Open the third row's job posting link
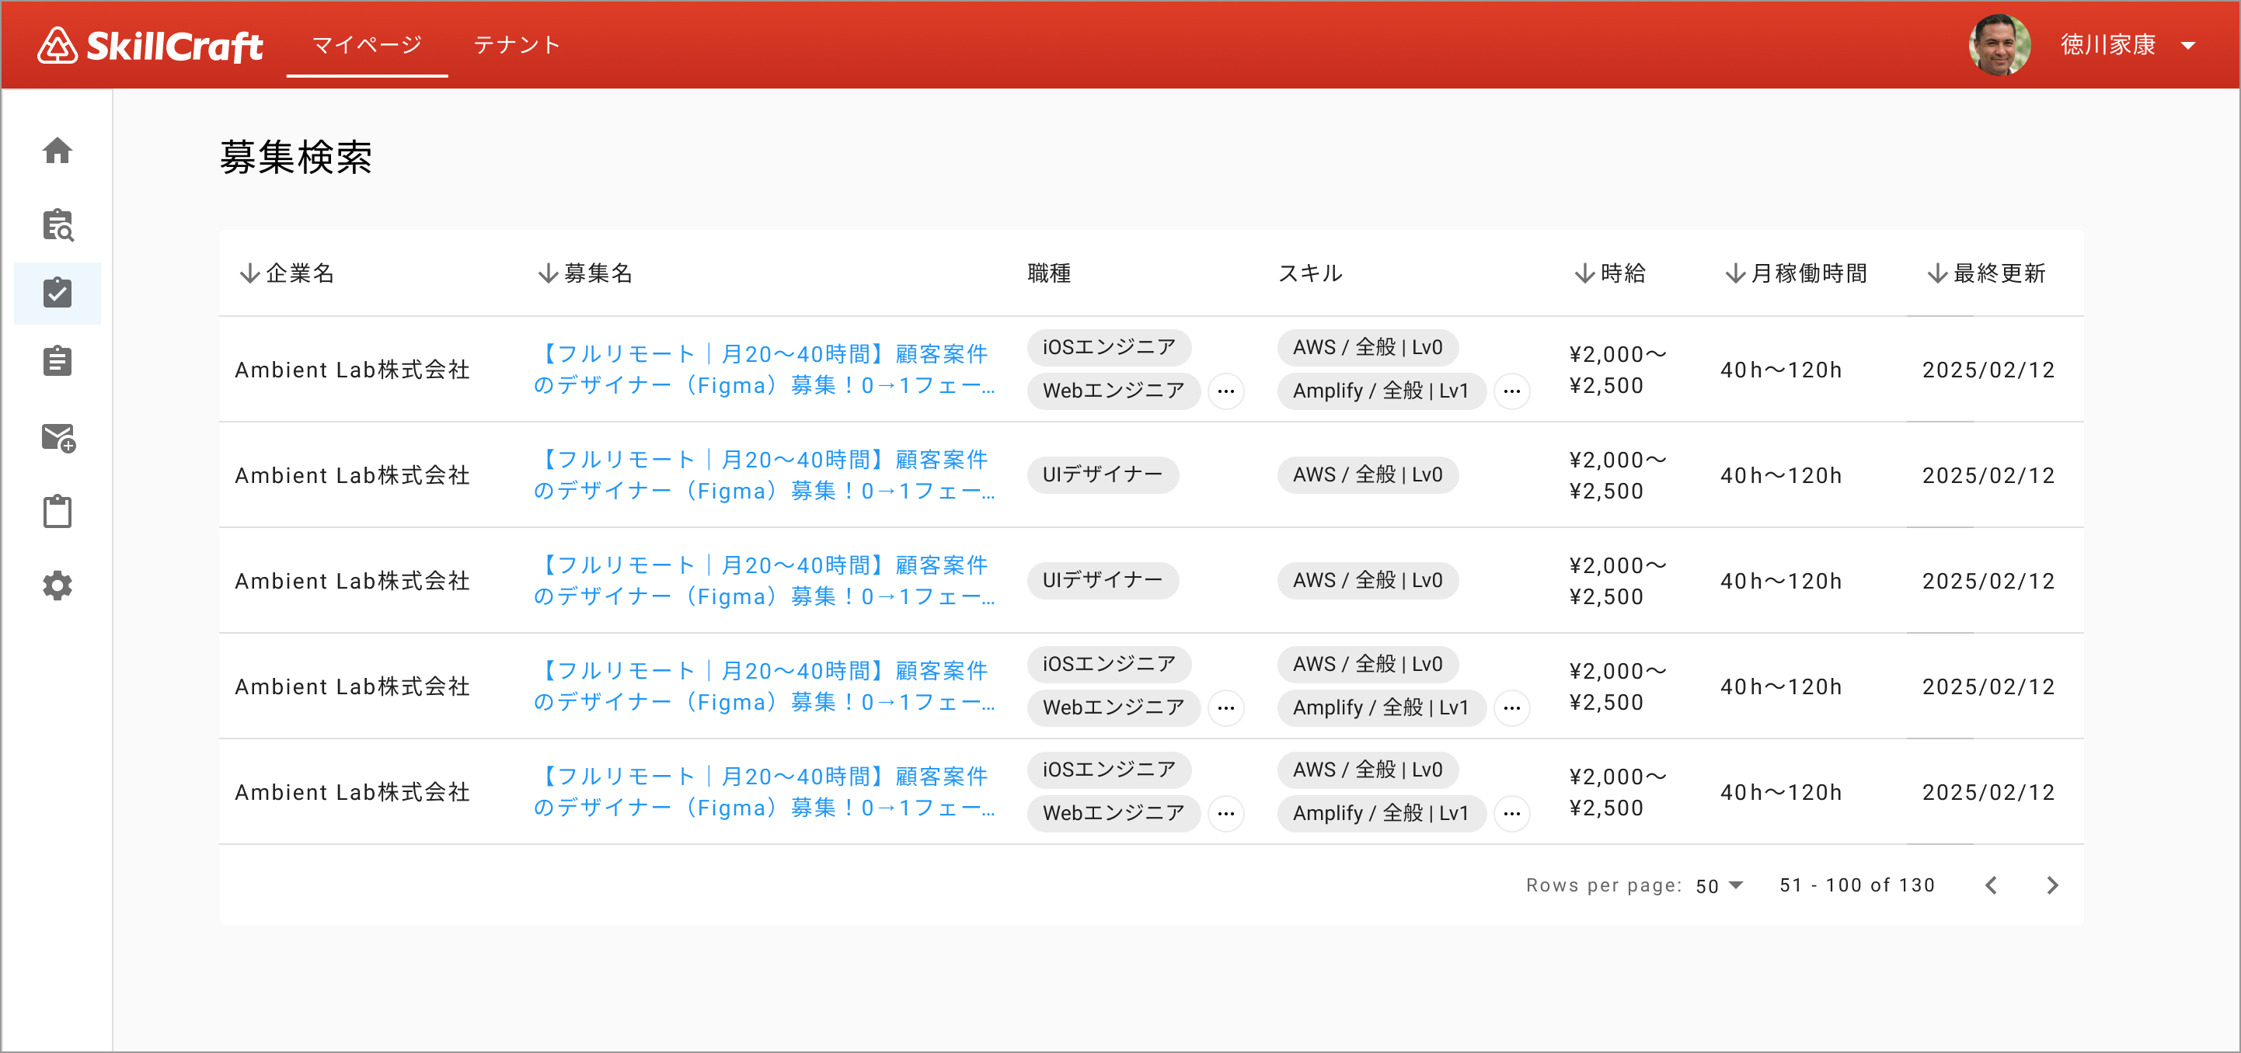Screen dimensions: 2241x1053 (764, 581)
